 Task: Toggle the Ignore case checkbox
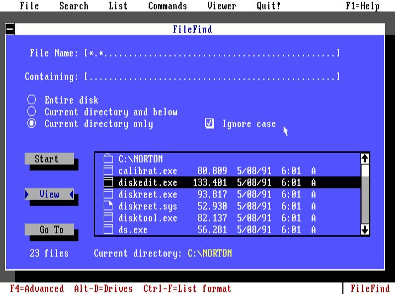tap(210, 123)
